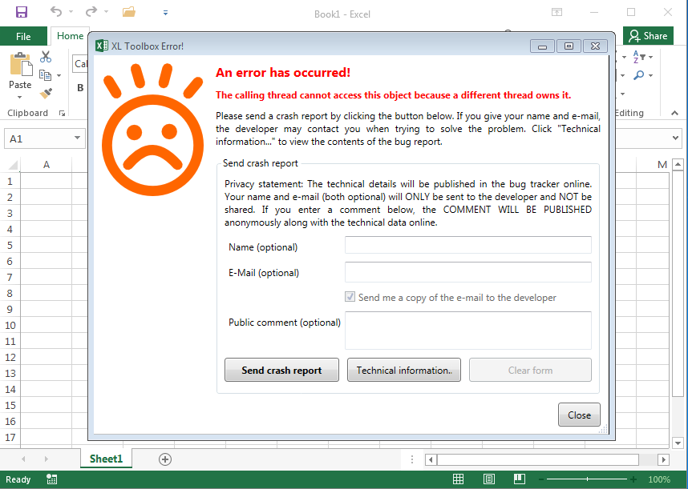
Task: Click the Public comment text area
Action: [x=467, y=331]
